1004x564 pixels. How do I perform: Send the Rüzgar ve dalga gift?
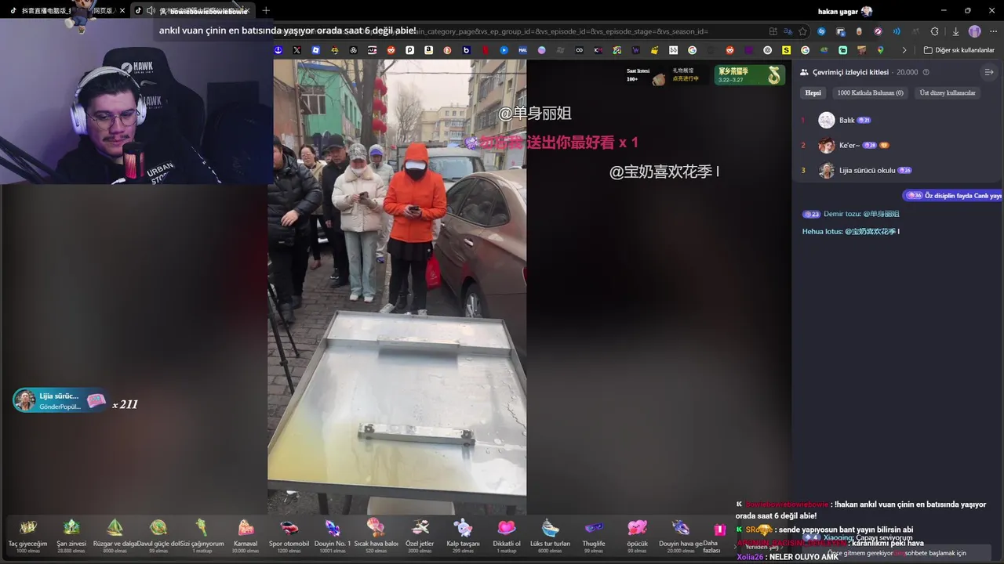pos(115,536)
